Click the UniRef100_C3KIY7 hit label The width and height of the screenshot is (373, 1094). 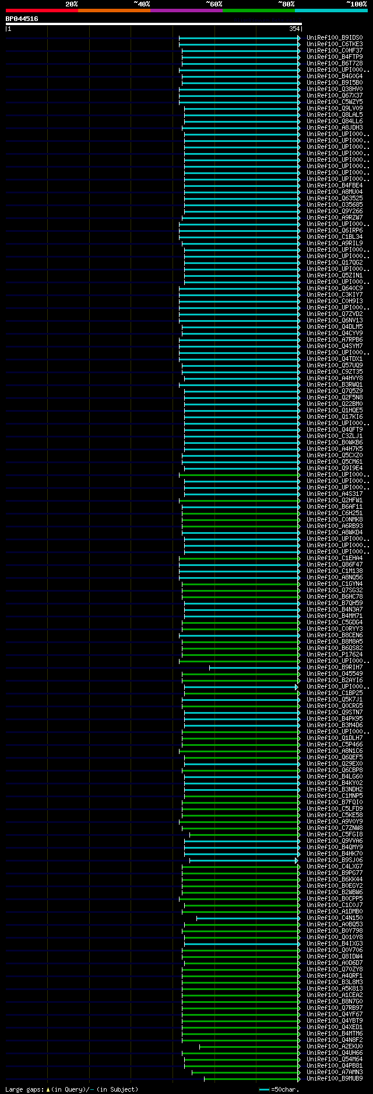pyautogui.click(x=335, y=295)
